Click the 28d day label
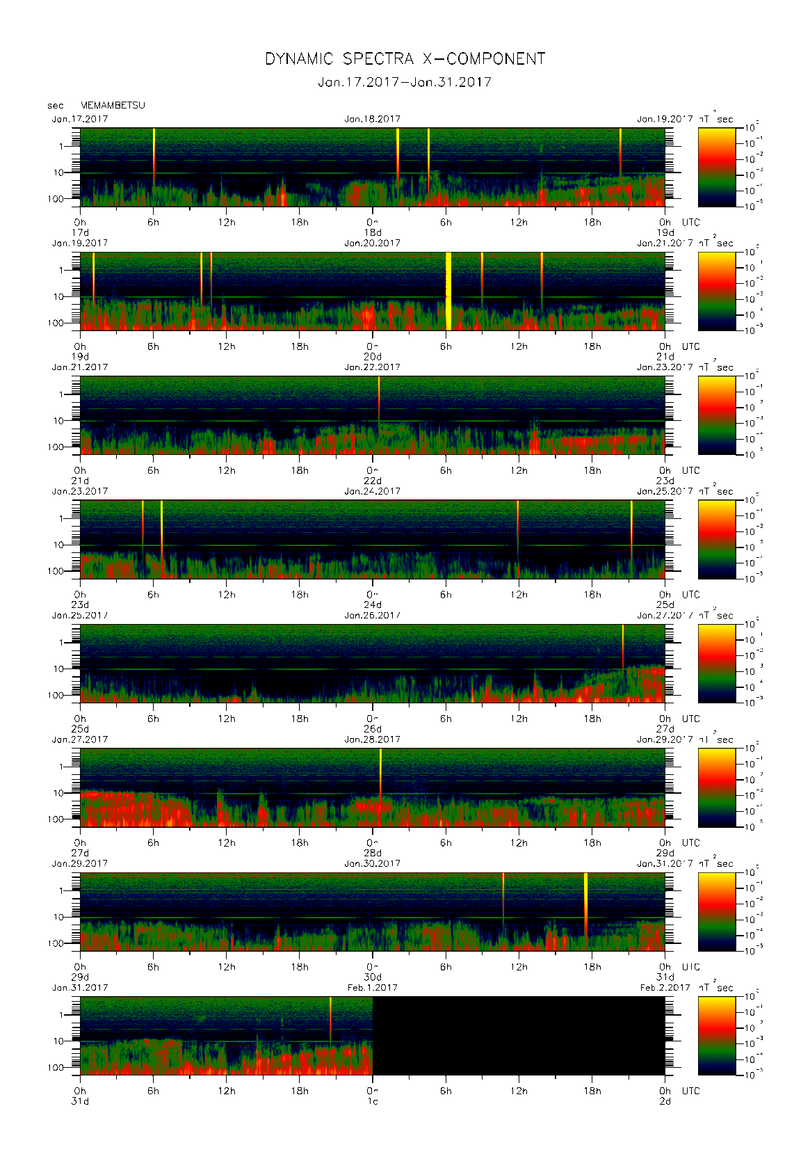Viewport: 810px width, 1168px height. click(x=373, y=853)
